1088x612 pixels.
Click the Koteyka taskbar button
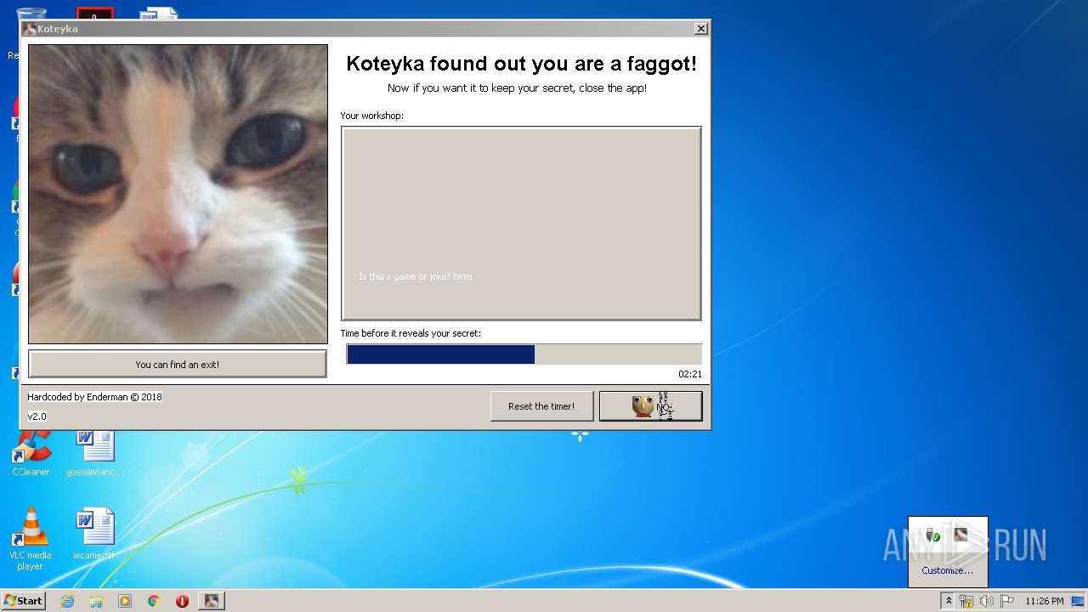pyautogui.click(x=211, y=601)
